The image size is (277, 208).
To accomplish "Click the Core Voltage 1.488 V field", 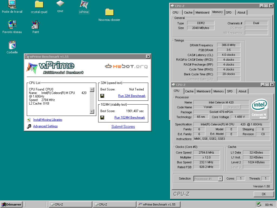I will 240,117.
